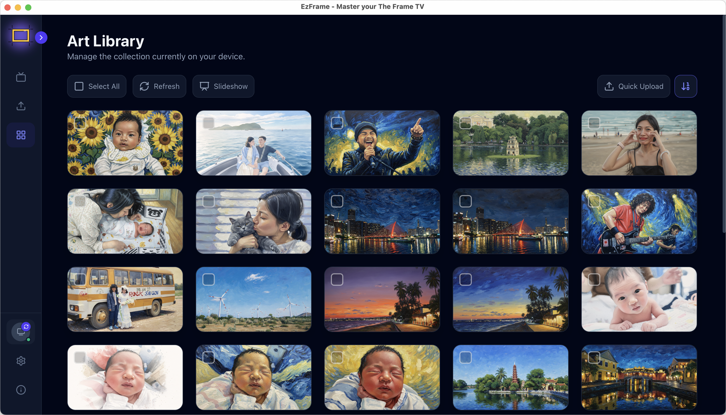726x415 pixels.
Task: Select the Art Library grid icon in sidebar
Action: [x=20, y=135]
